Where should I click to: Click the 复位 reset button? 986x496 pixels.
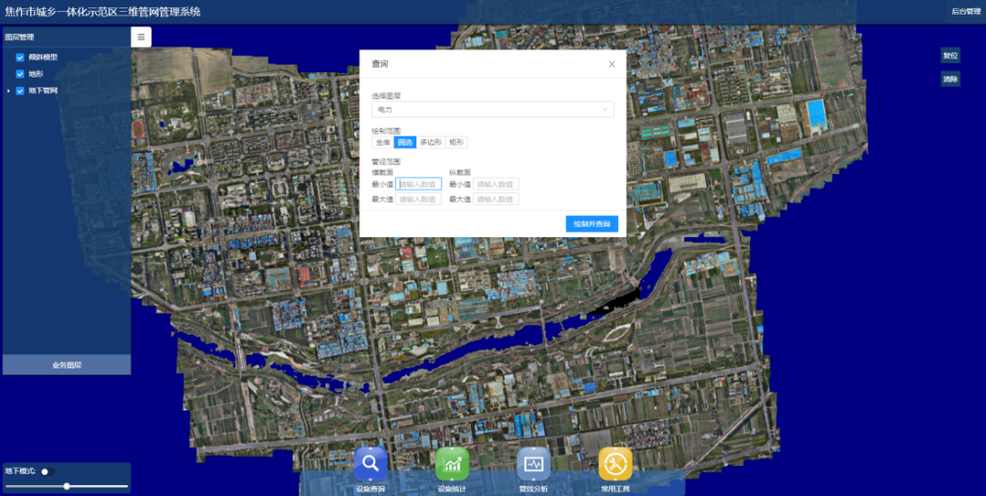click(950, 56)
